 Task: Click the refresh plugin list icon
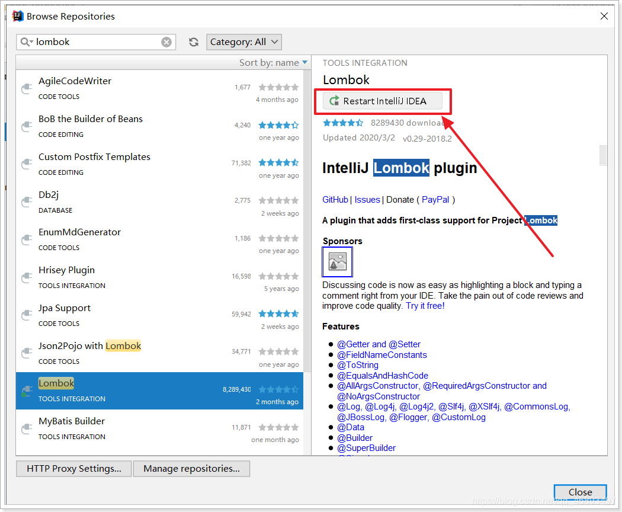tap(194, 42)
